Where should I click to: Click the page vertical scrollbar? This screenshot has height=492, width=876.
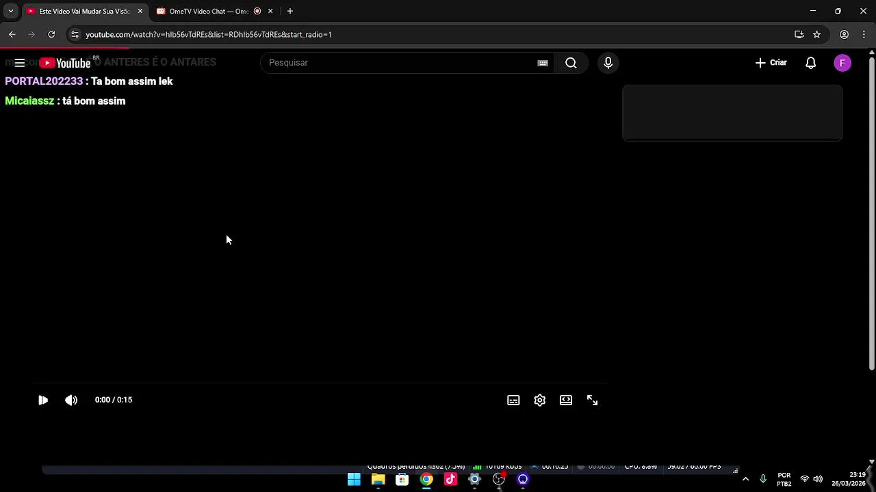pos(871,212)
